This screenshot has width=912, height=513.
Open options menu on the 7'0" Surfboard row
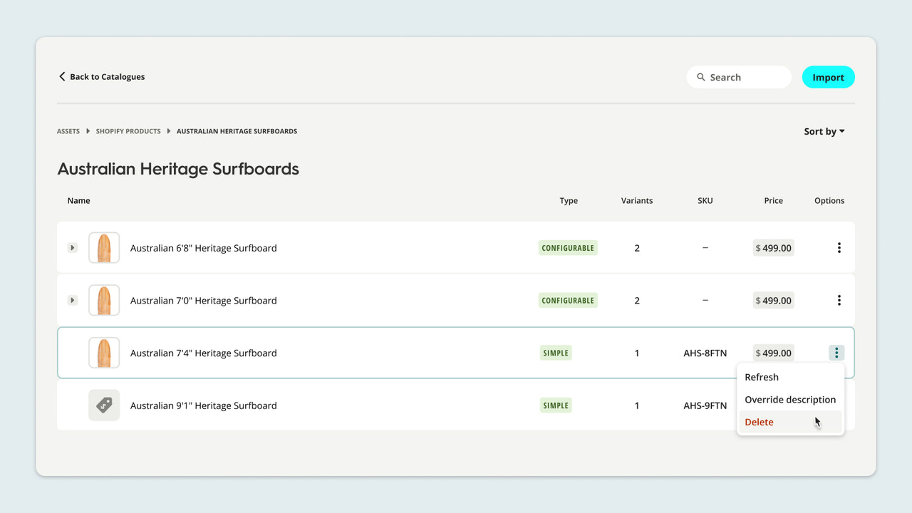(x=839, y=300)
